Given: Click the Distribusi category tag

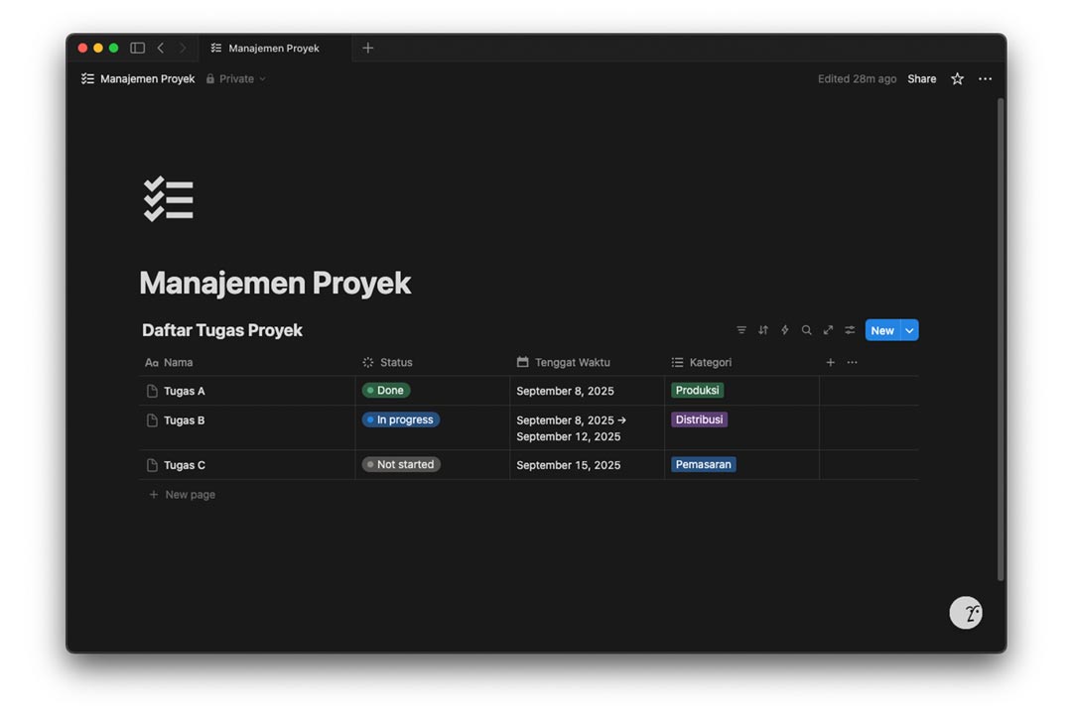Looking at the screenshot, I should coord(699,419).
